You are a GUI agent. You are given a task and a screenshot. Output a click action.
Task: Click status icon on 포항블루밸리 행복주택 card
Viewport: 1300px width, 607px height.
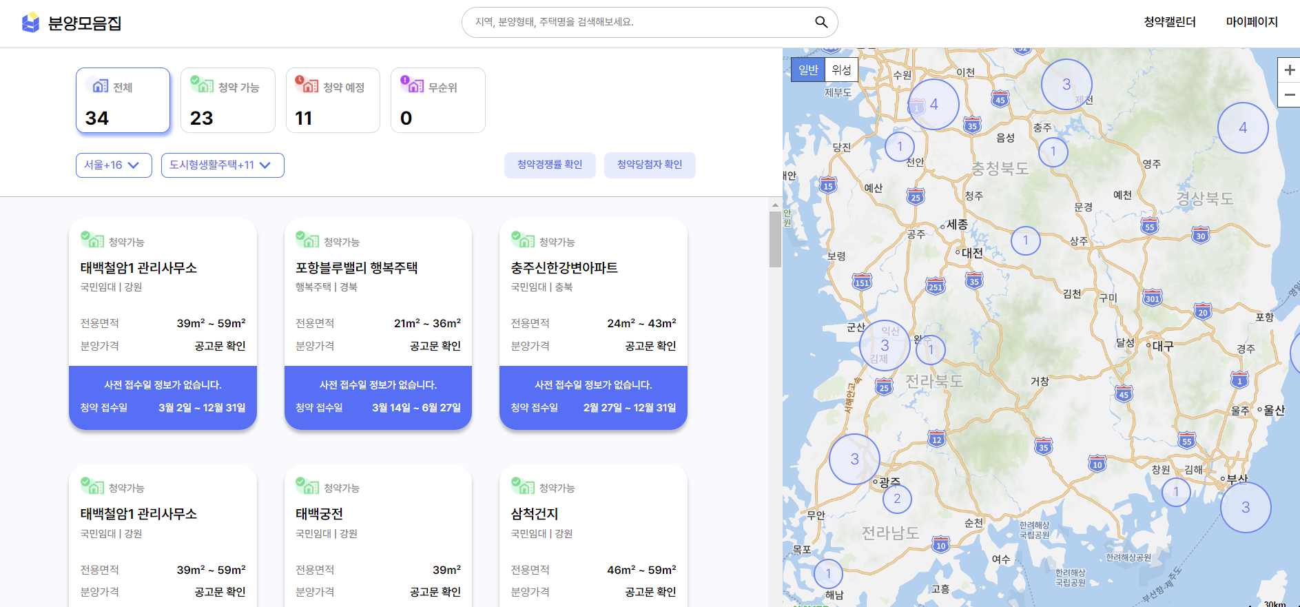pos(307,240)
